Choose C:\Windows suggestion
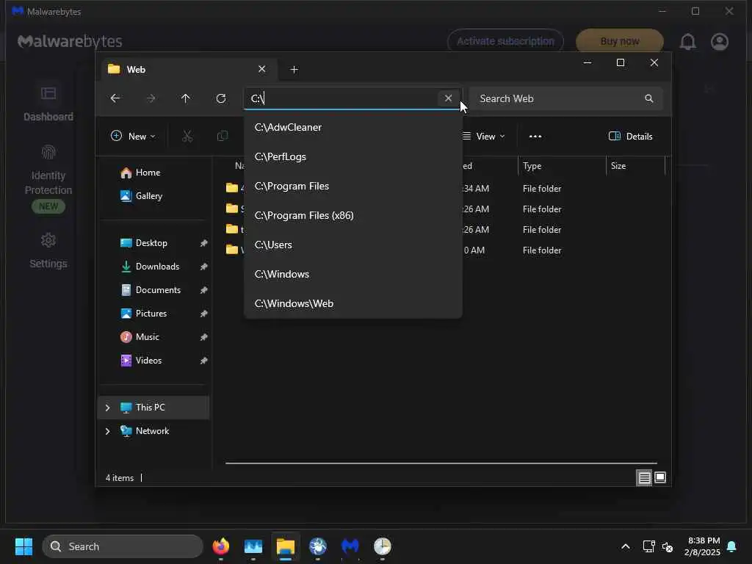This screenshot has width=752, height=564. click(353, 274)
